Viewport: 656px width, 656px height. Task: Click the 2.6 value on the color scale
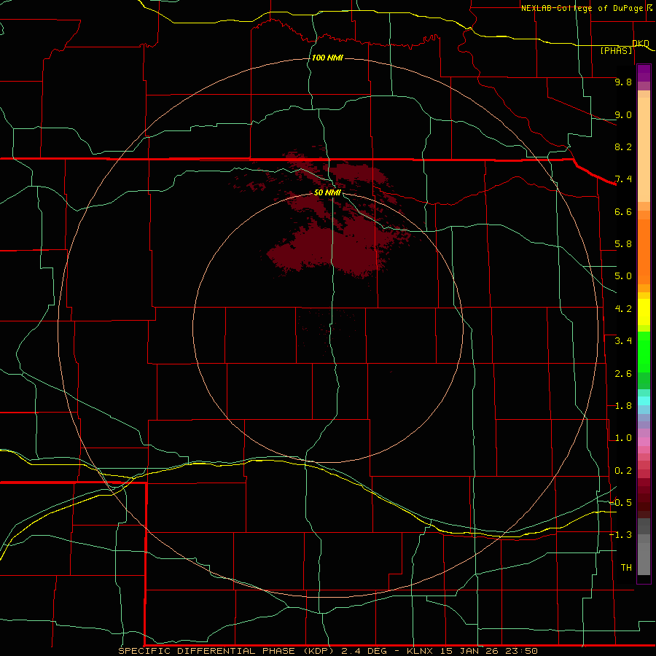coord(623,374)
